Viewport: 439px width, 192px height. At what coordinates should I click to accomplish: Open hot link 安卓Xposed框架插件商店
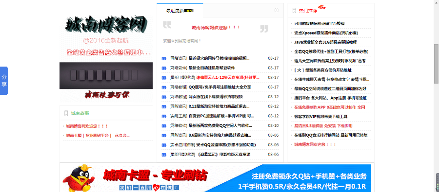click(326, 33)
